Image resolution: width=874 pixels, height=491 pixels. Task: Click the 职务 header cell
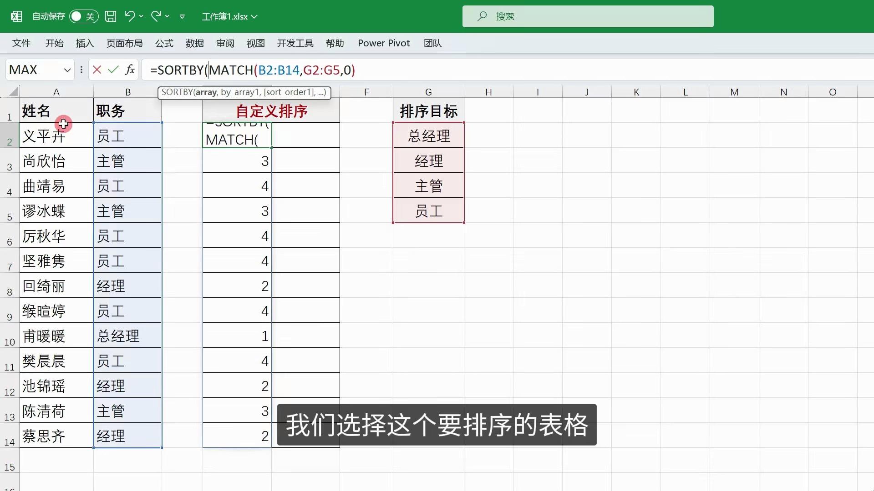tap(128, 110)
